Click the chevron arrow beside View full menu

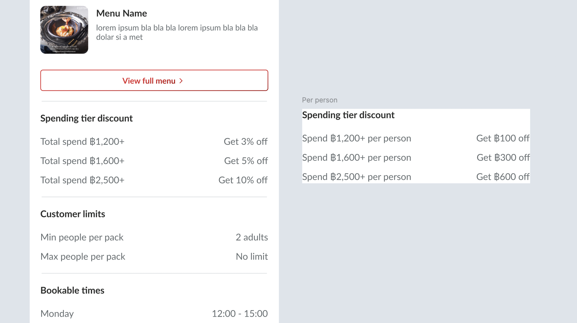point(181,81)
